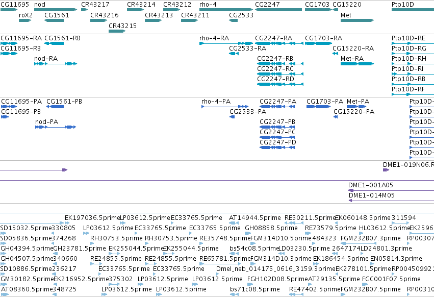
Task: Select the CG2247-RC transcript
Action: tap(280, 74)
